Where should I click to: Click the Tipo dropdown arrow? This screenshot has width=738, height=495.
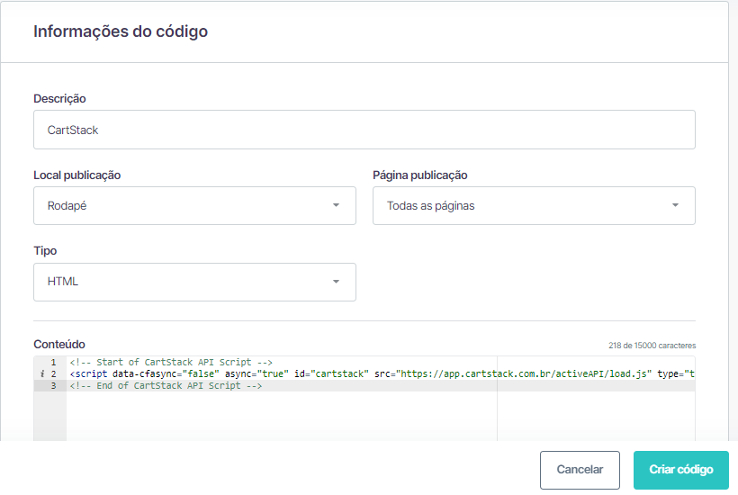coord(336,282)
